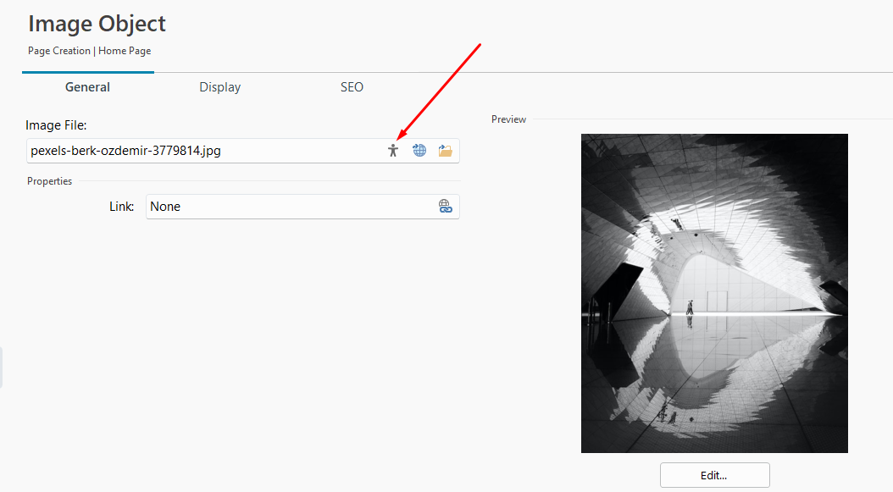This screenshot has width=893, height=492.
Task: Click the Link field showing None
Action: tap(302, 207)
